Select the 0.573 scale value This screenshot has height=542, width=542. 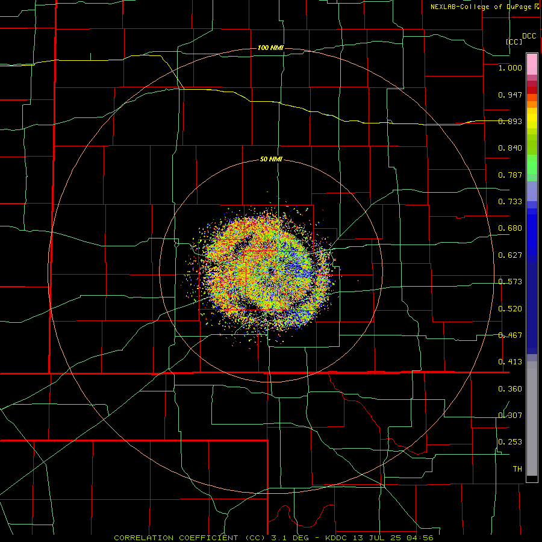coord(510,282)
